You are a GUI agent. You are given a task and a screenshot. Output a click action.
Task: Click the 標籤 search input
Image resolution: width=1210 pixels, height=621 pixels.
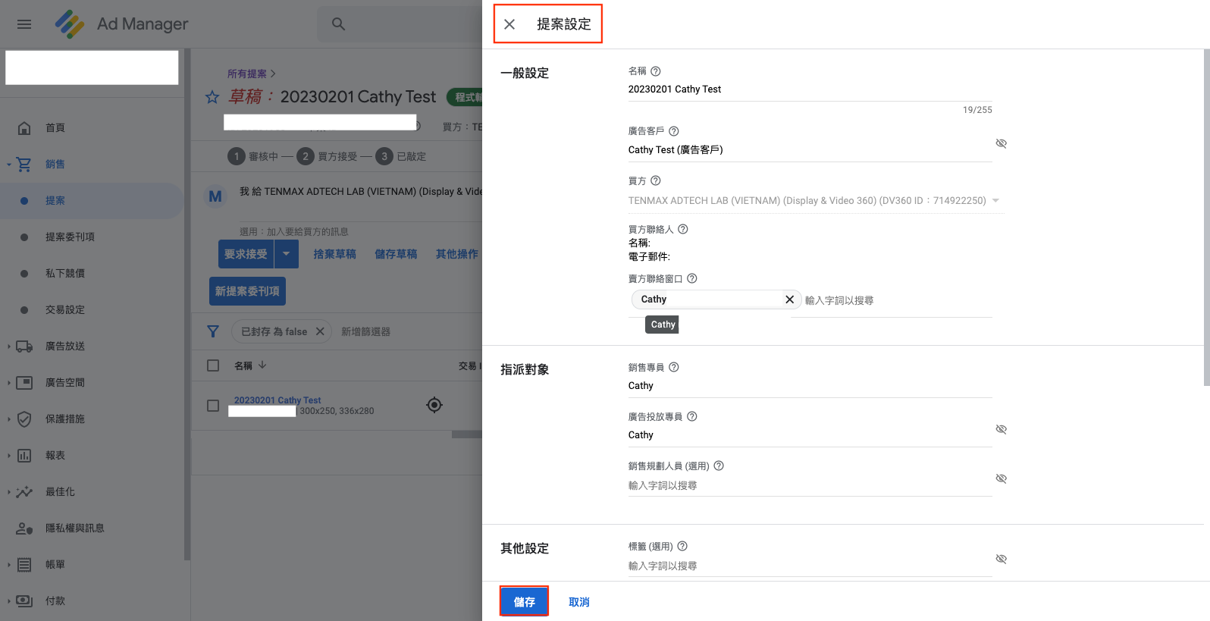(x=810, y=566)
